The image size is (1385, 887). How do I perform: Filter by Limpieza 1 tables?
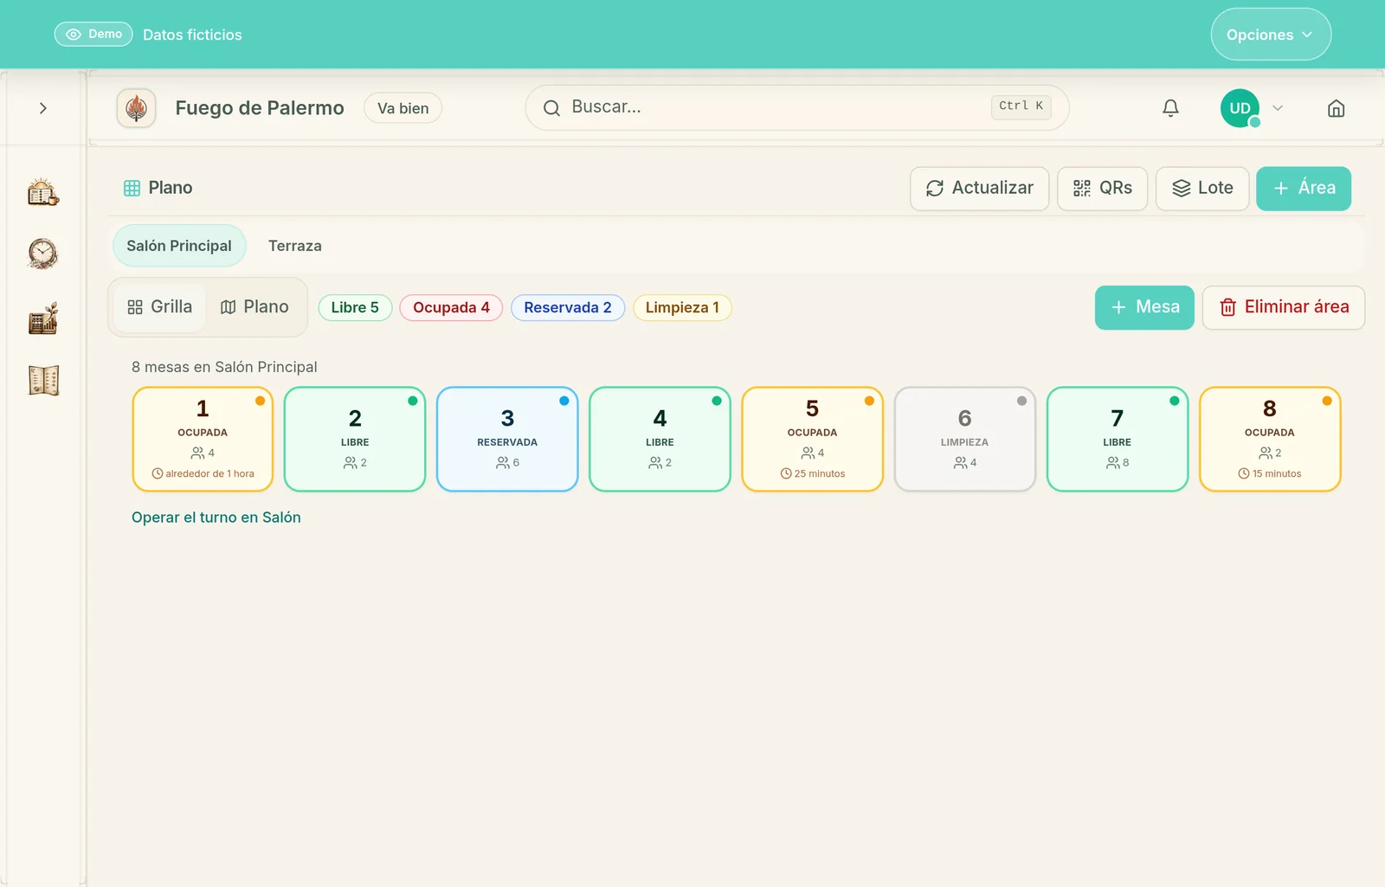[x=682, y=308]
